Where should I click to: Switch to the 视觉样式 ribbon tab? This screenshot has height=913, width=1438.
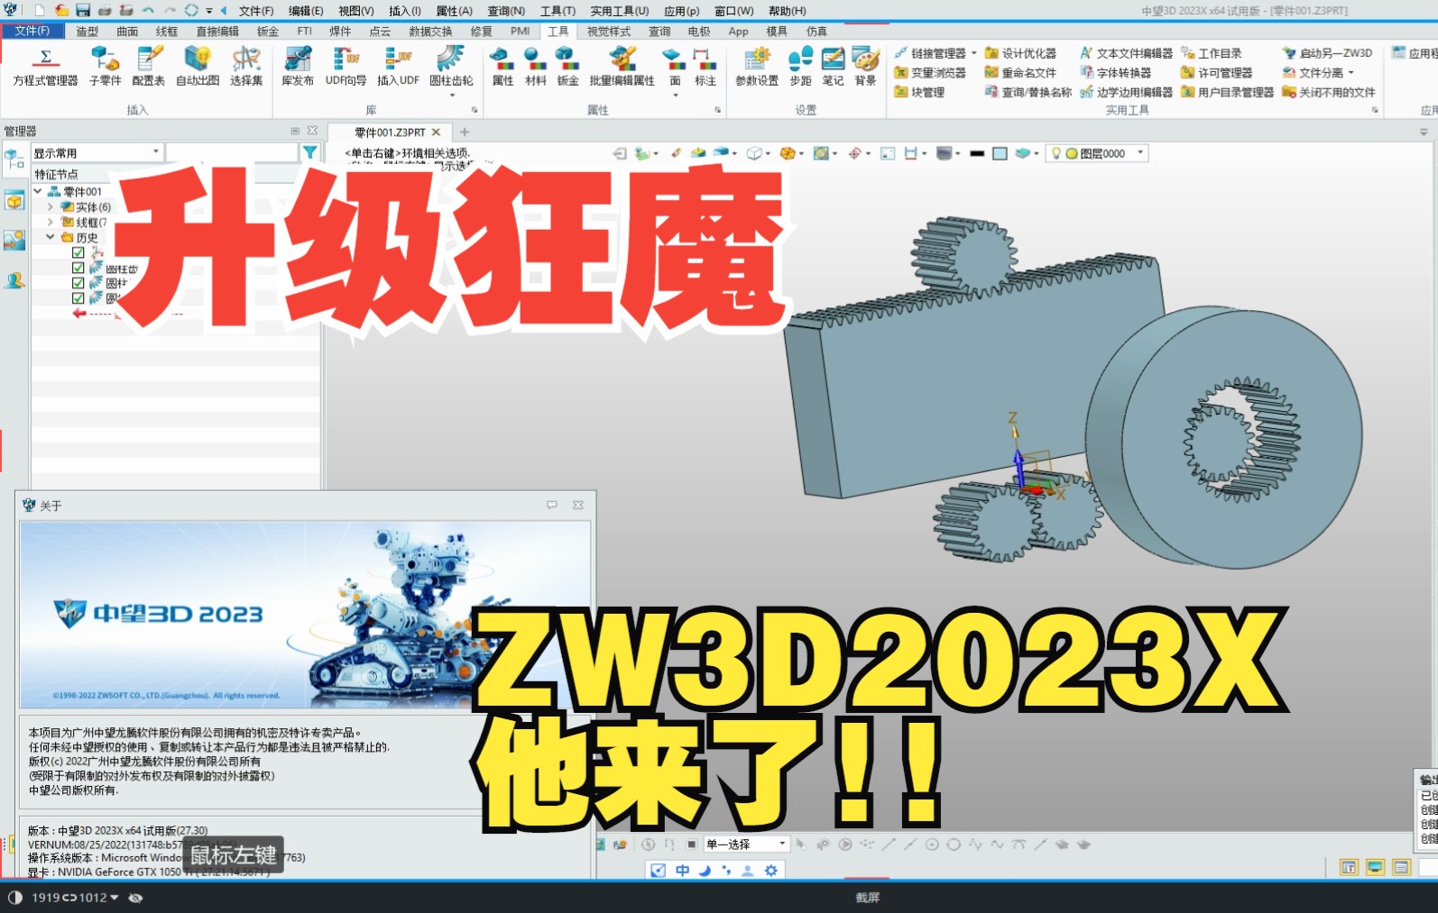[x=609, y=31]
